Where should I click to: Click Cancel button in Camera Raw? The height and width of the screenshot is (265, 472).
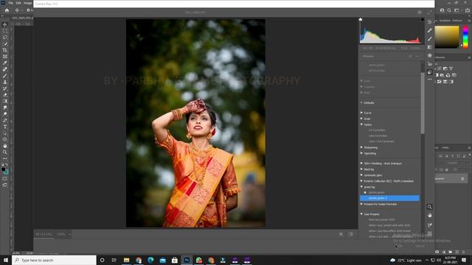pos(420,246)
